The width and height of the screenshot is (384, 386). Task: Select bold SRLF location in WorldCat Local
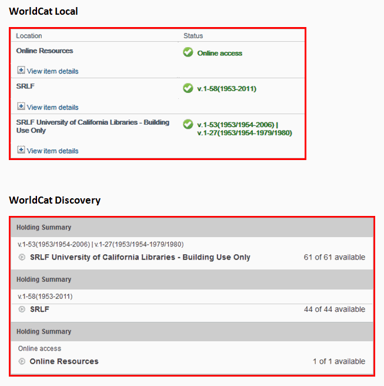tap(25, 86)
